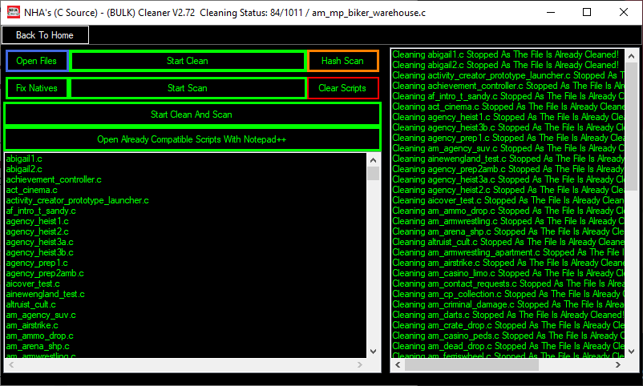This screenshot has width=643, height=386.
Task: Click file list horizontal scroll left arrow
Action: tap(11, 364)
